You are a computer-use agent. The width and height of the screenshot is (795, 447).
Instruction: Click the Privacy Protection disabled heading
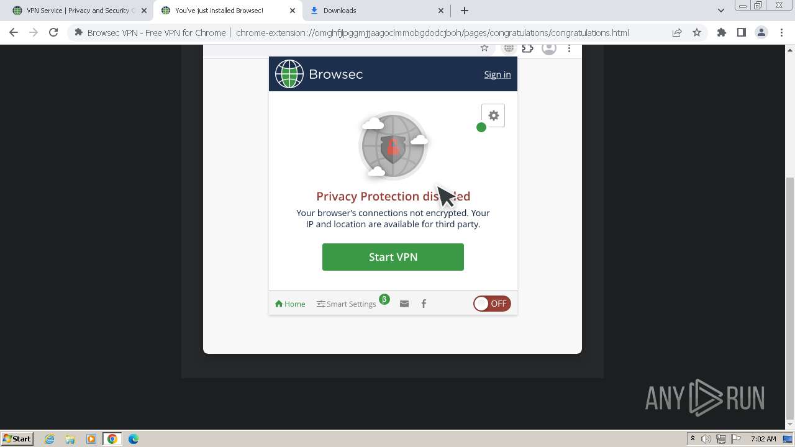point(393,196)
